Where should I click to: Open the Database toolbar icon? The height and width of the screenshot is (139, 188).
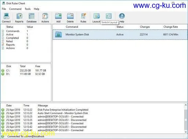[32, 16]
